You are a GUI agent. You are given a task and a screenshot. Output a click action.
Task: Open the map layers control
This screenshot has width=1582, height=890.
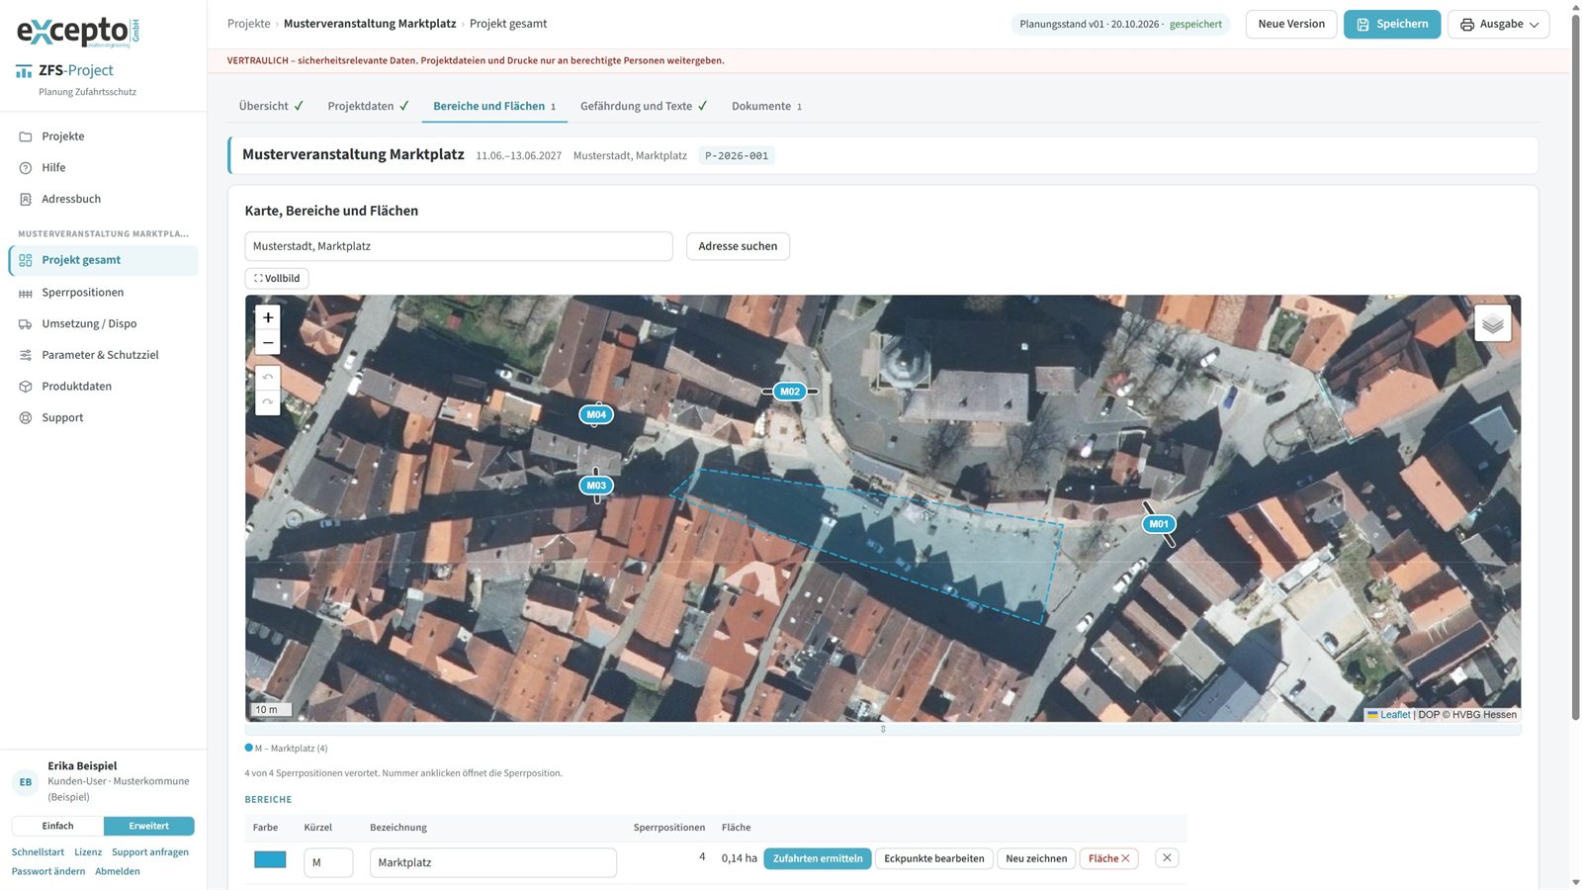pyautogui.click(x=1492, y=323)
